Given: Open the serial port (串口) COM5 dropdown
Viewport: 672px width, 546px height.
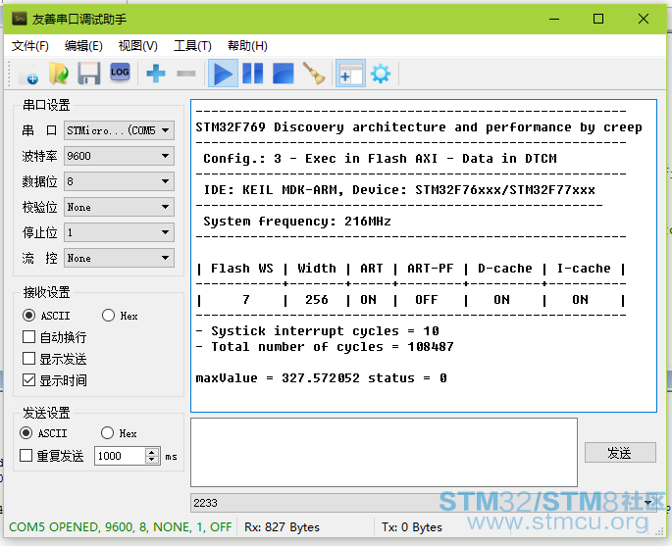Looking at the screenshot, I should 119,130.
